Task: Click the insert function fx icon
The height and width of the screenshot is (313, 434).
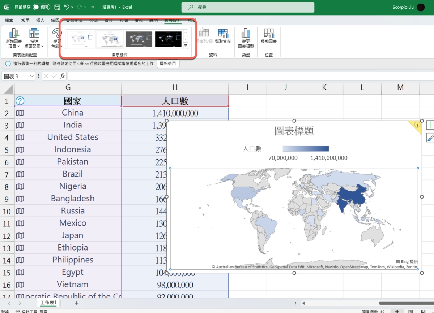Action: [62, 76]
